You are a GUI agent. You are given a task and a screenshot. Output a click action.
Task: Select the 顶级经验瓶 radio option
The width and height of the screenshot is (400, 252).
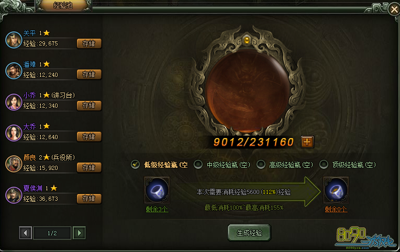(x=324, y=164)
